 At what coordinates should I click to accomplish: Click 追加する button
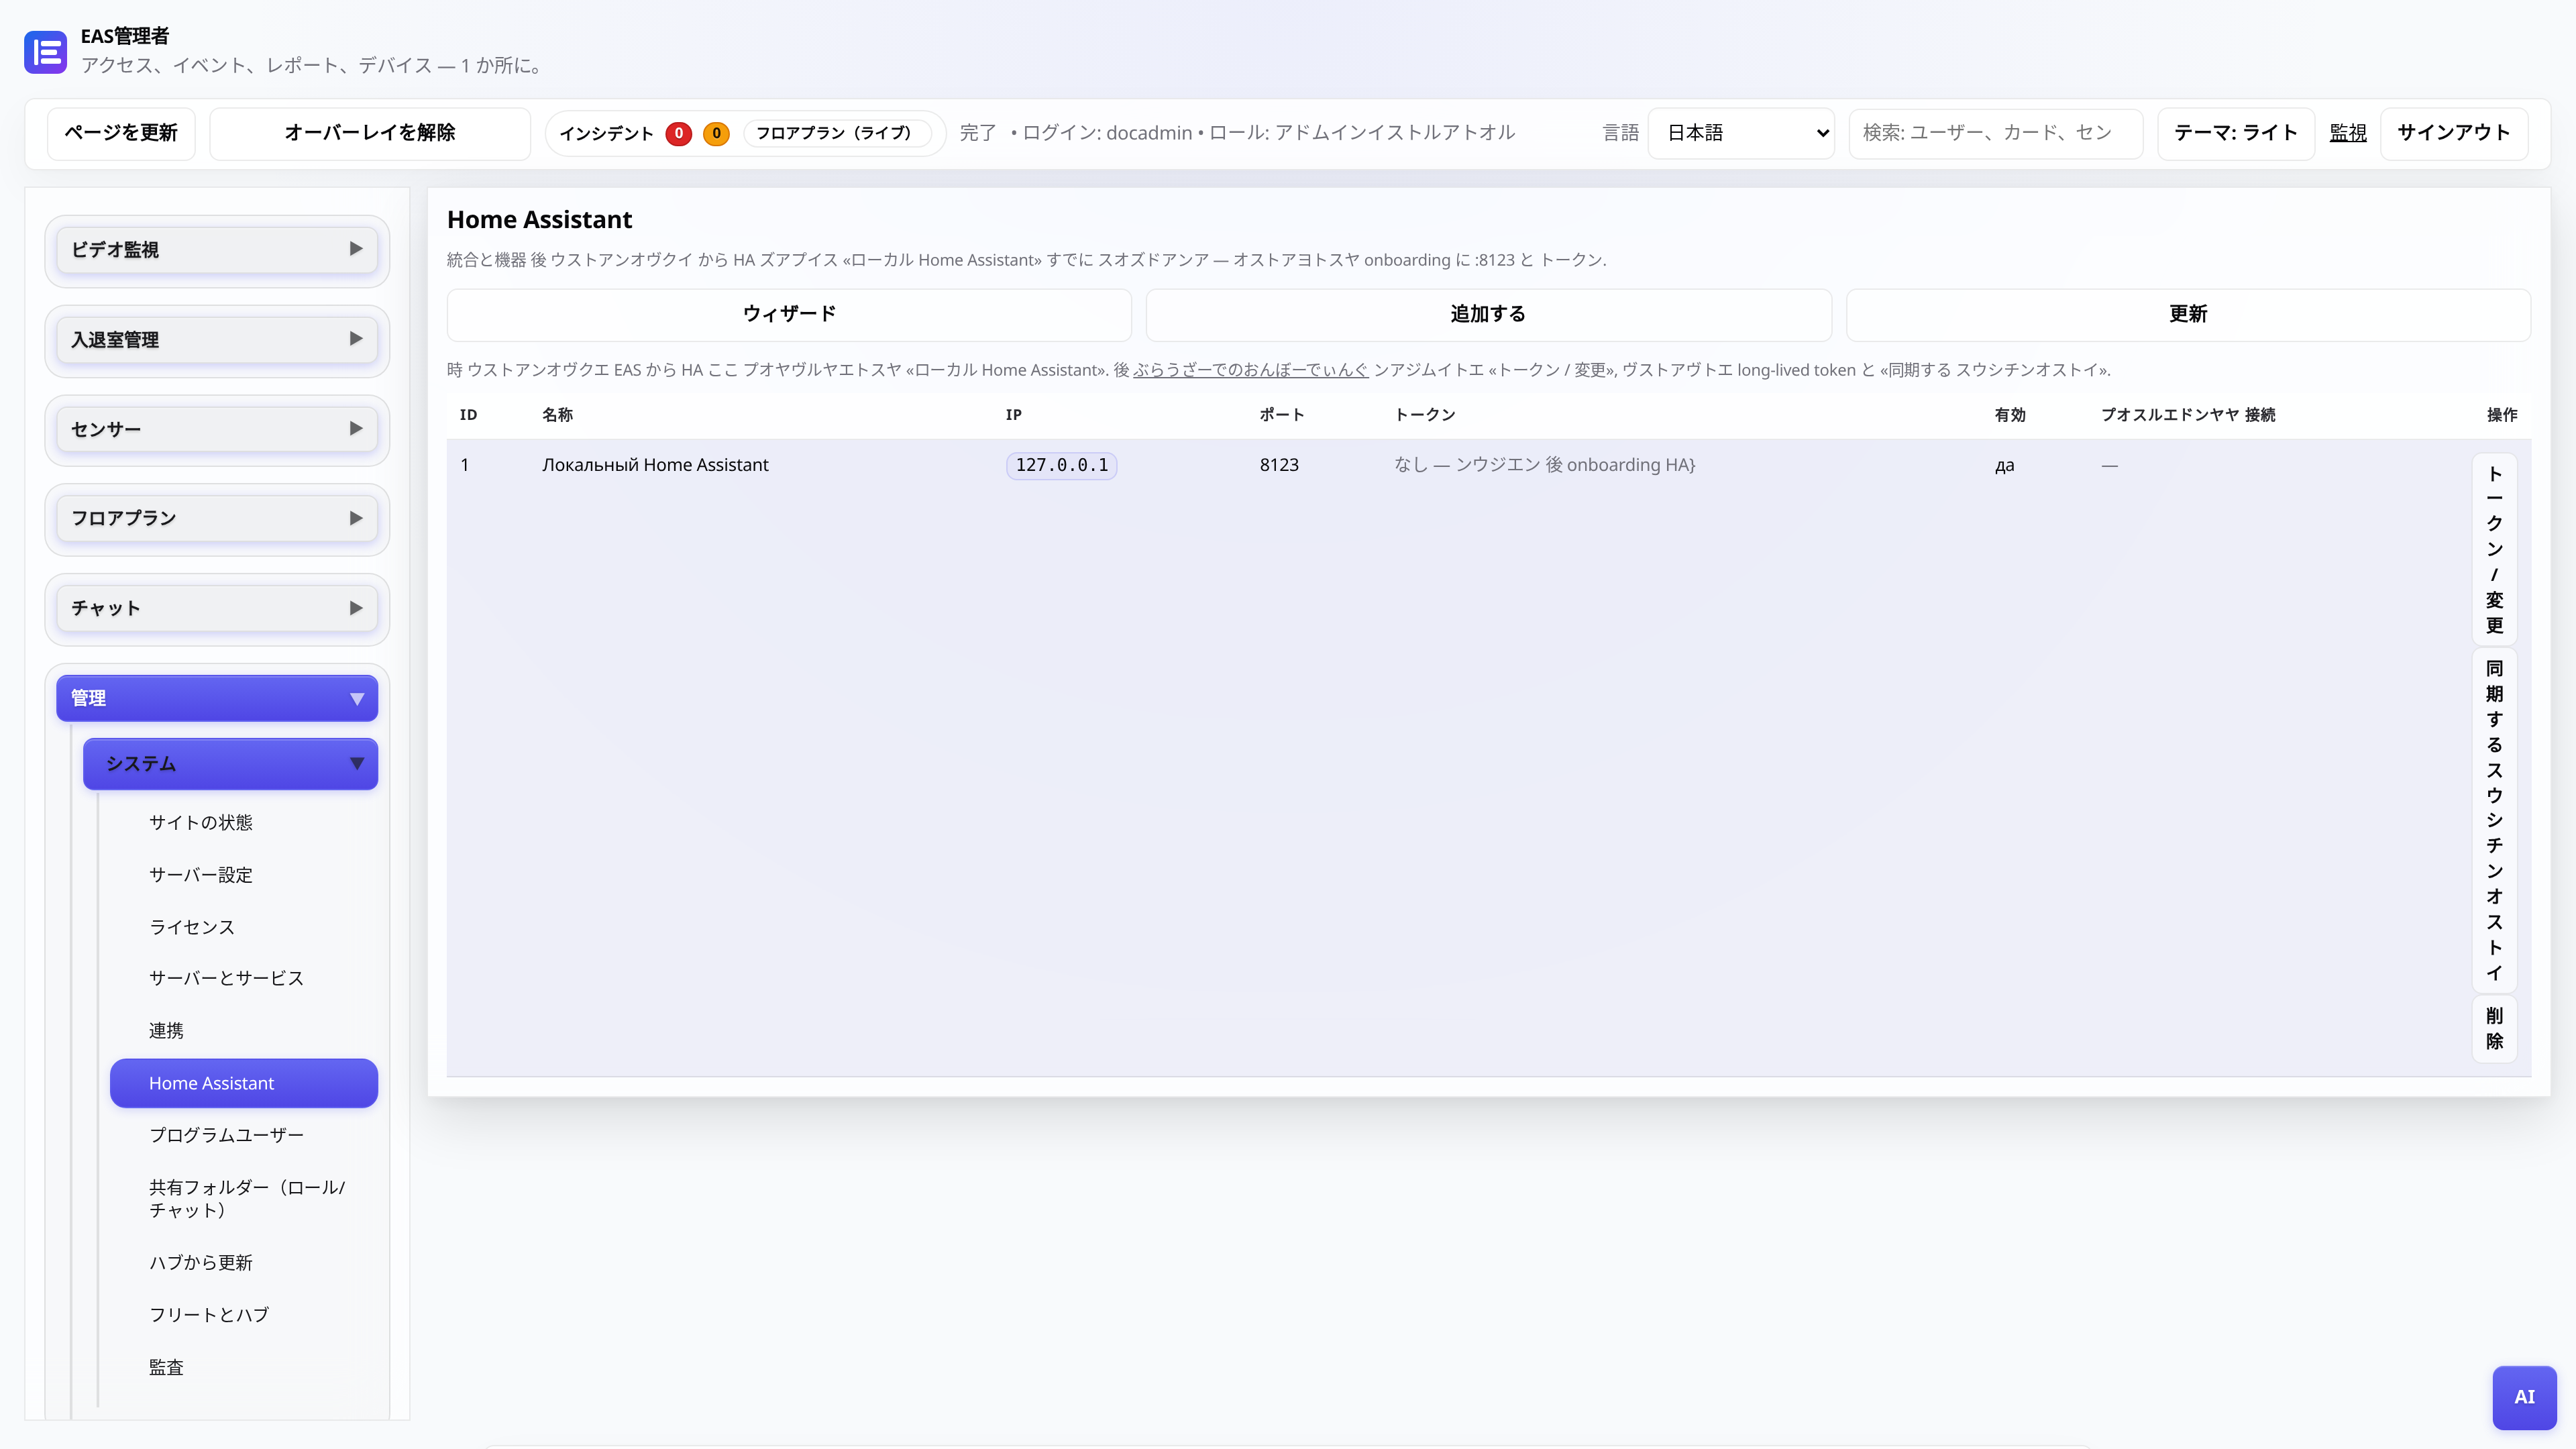point(1488,314)
